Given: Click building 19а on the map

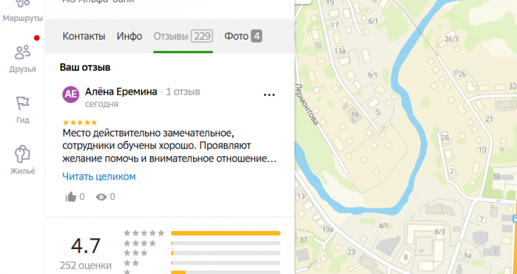Looking at the screenshot, I should (x=328, y=230).
